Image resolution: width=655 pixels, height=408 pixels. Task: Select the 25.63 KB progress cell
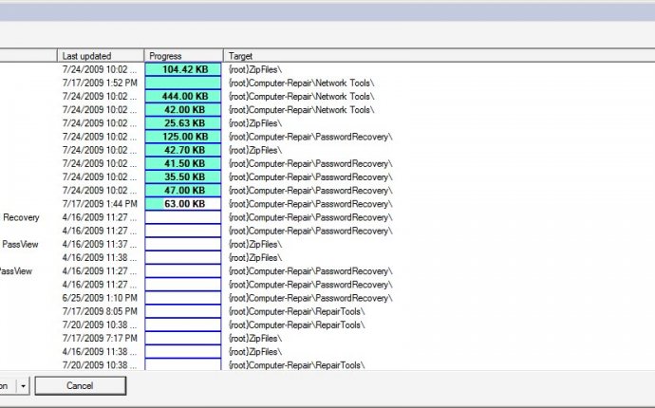tap(183, 123)
